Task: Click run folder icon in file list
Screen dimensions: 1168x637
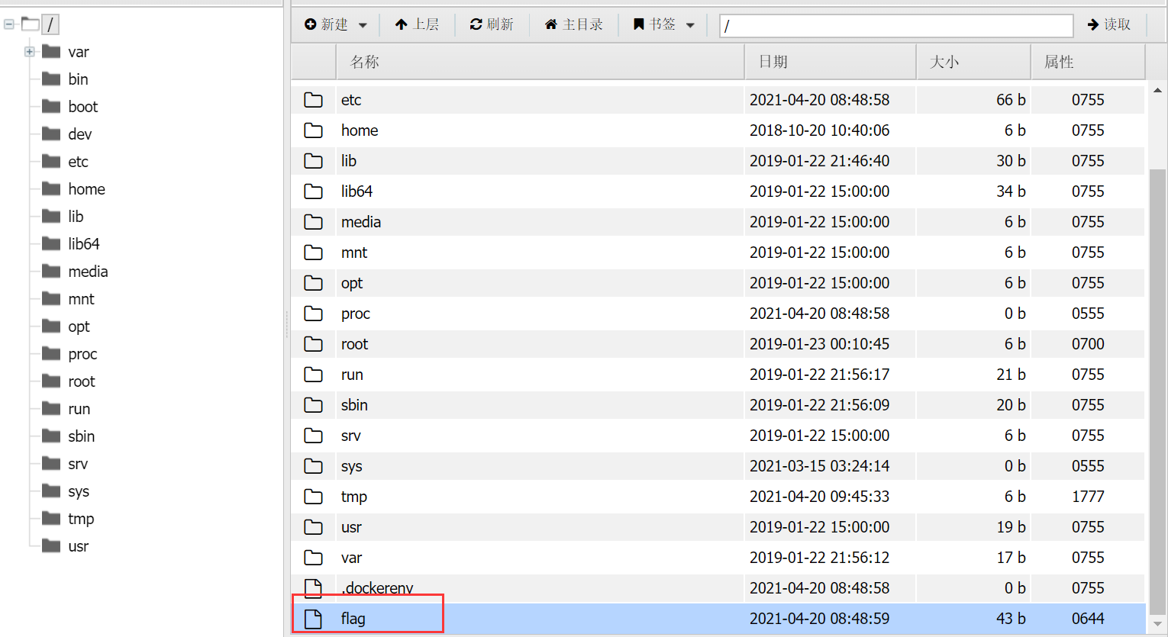Action: [x=313, y=375]
